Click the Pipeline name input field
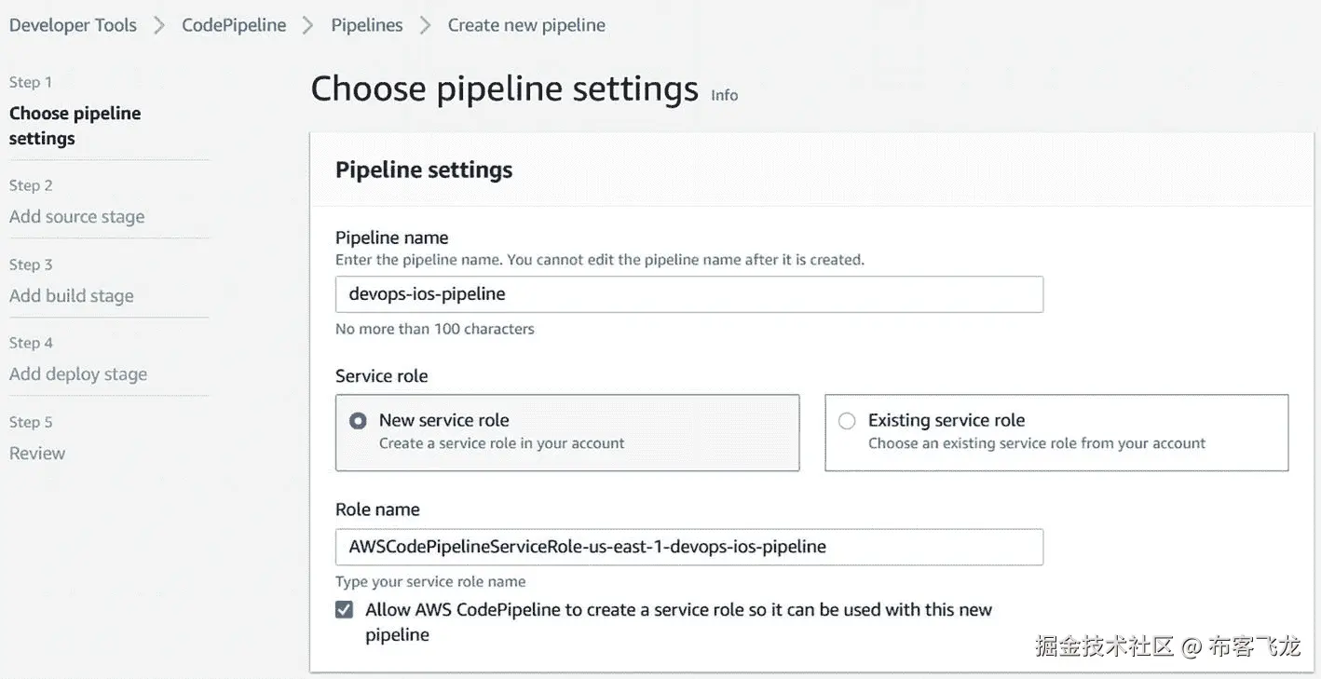Screen dimensions: 1321x679 (x=688, y=294)
